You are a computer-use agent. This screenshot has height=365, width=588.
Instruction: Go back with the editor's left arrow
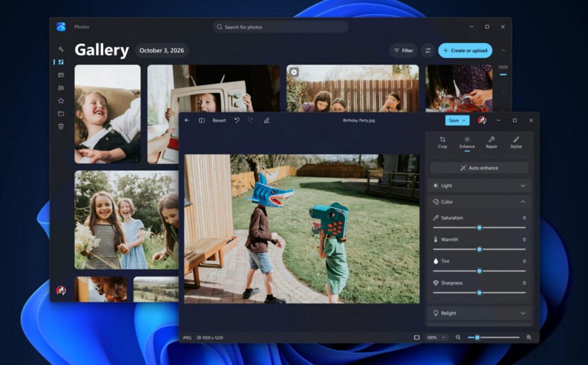point(187,121)
